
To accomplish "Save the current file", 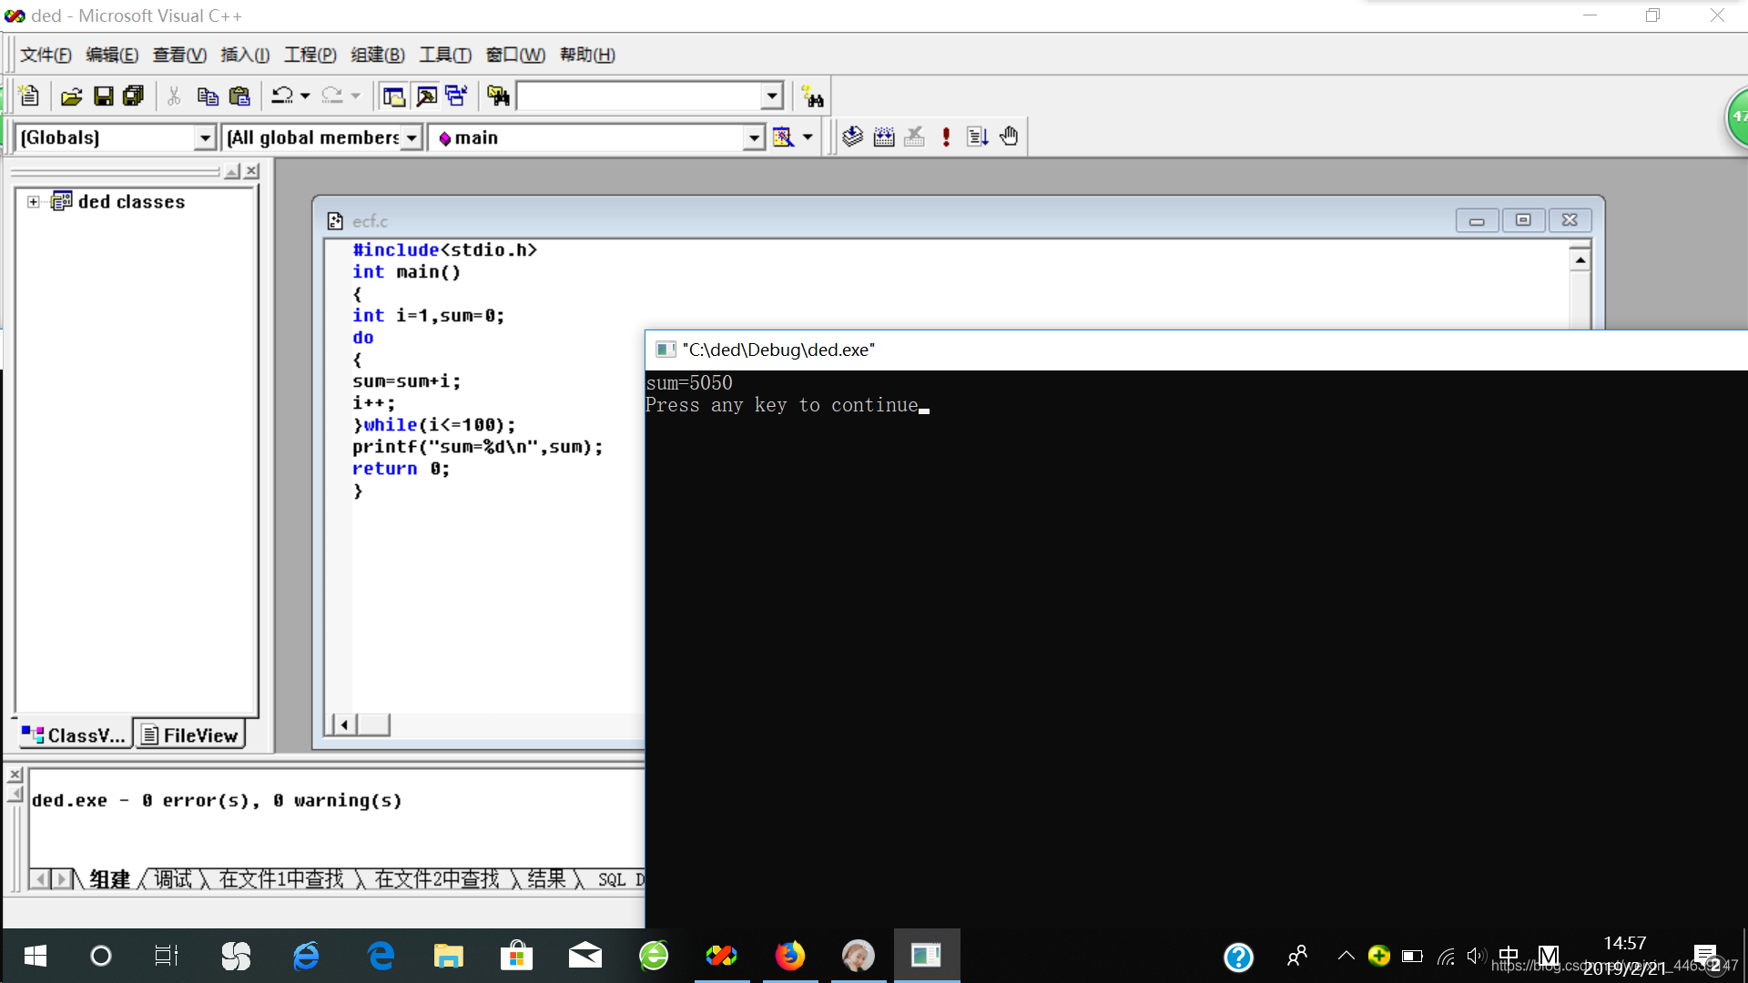I will coord(104,96).
